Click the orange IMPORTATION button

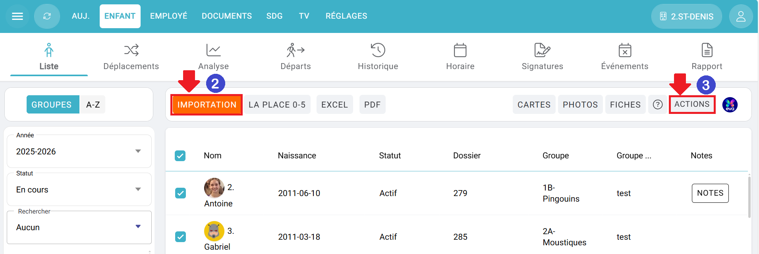[x=207, y=105]
